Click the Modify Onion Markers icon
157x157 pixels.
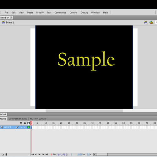68,154
